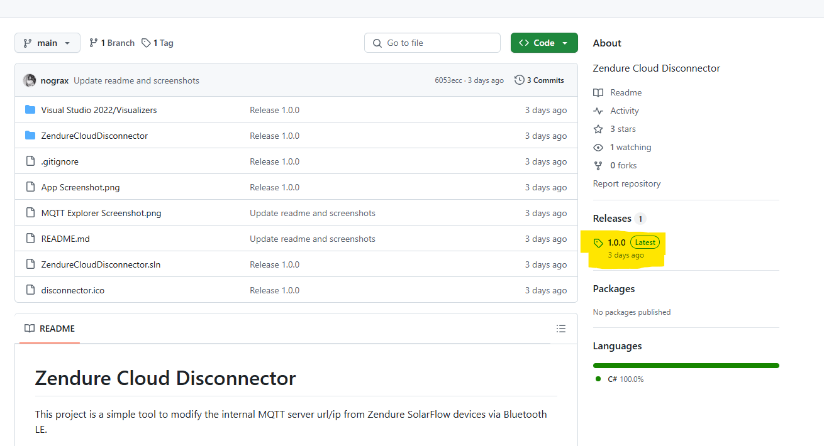Click the watching eye icon
This screenshot has height=446, width=824.
[598, 147]
